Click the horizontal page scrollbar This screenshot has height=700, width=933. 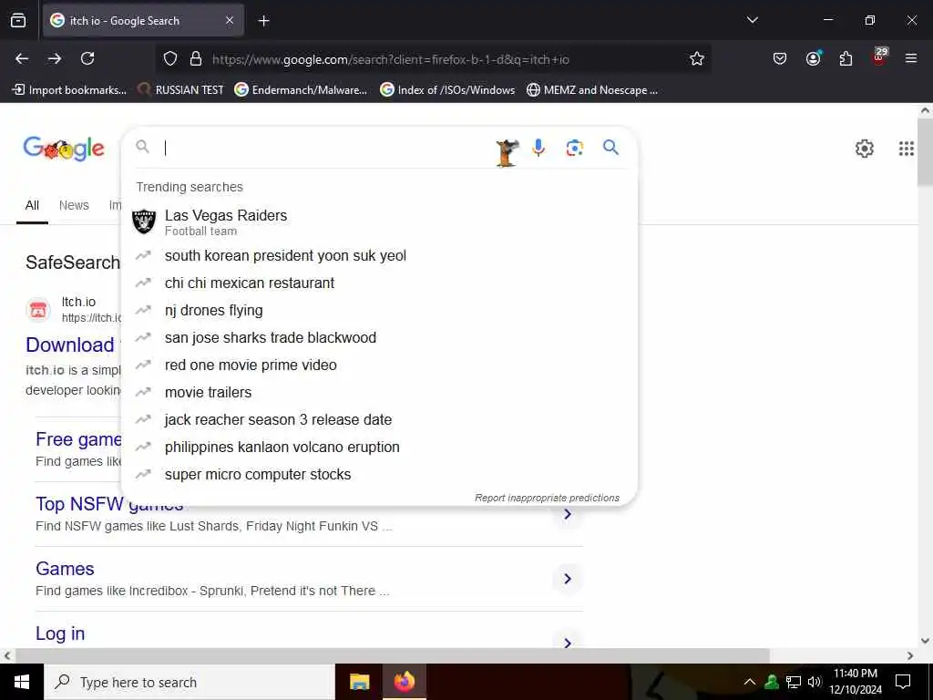tap(392, 655)
